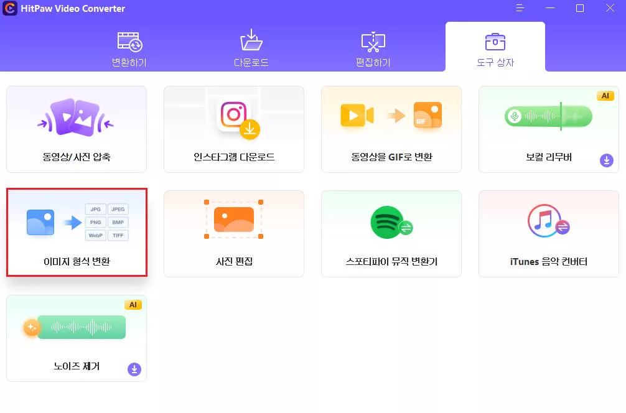Open the 변환하기 (Convert) tab
Screen dimensions: 626x413
point(129,49)
